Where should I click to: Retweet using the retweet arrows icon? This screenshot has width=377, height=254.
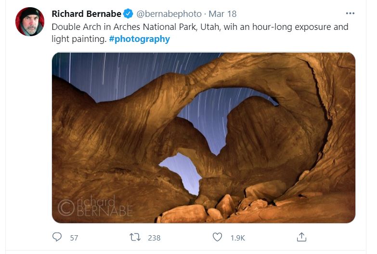(x=136, y=237)
